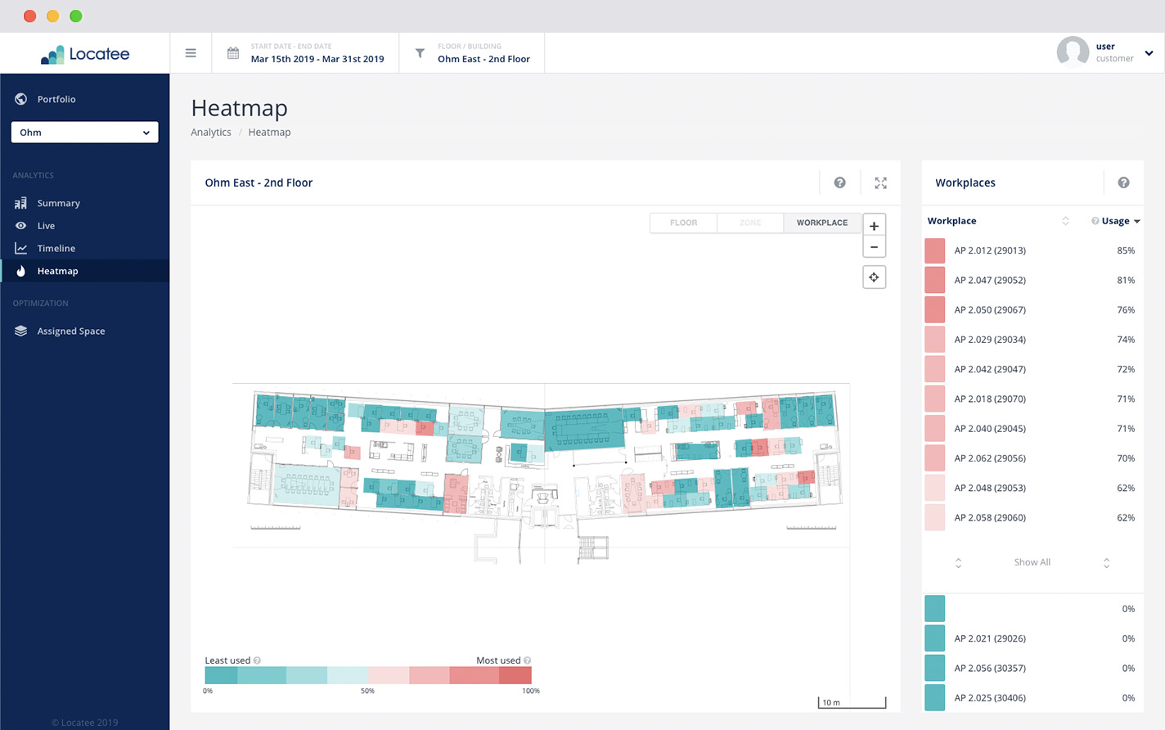
Task: Switch heatmap to WORKPLACE view
Action: 821,223
